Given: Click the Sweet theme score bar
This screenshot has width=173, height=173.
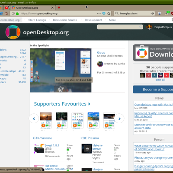Looking at the screenshot, I should [x=68, y=150].
